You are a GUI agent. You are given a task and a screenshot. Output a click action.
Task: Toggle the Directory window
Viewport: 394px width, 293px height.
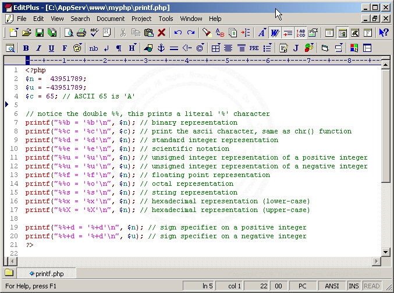click(x=342, y=33)
